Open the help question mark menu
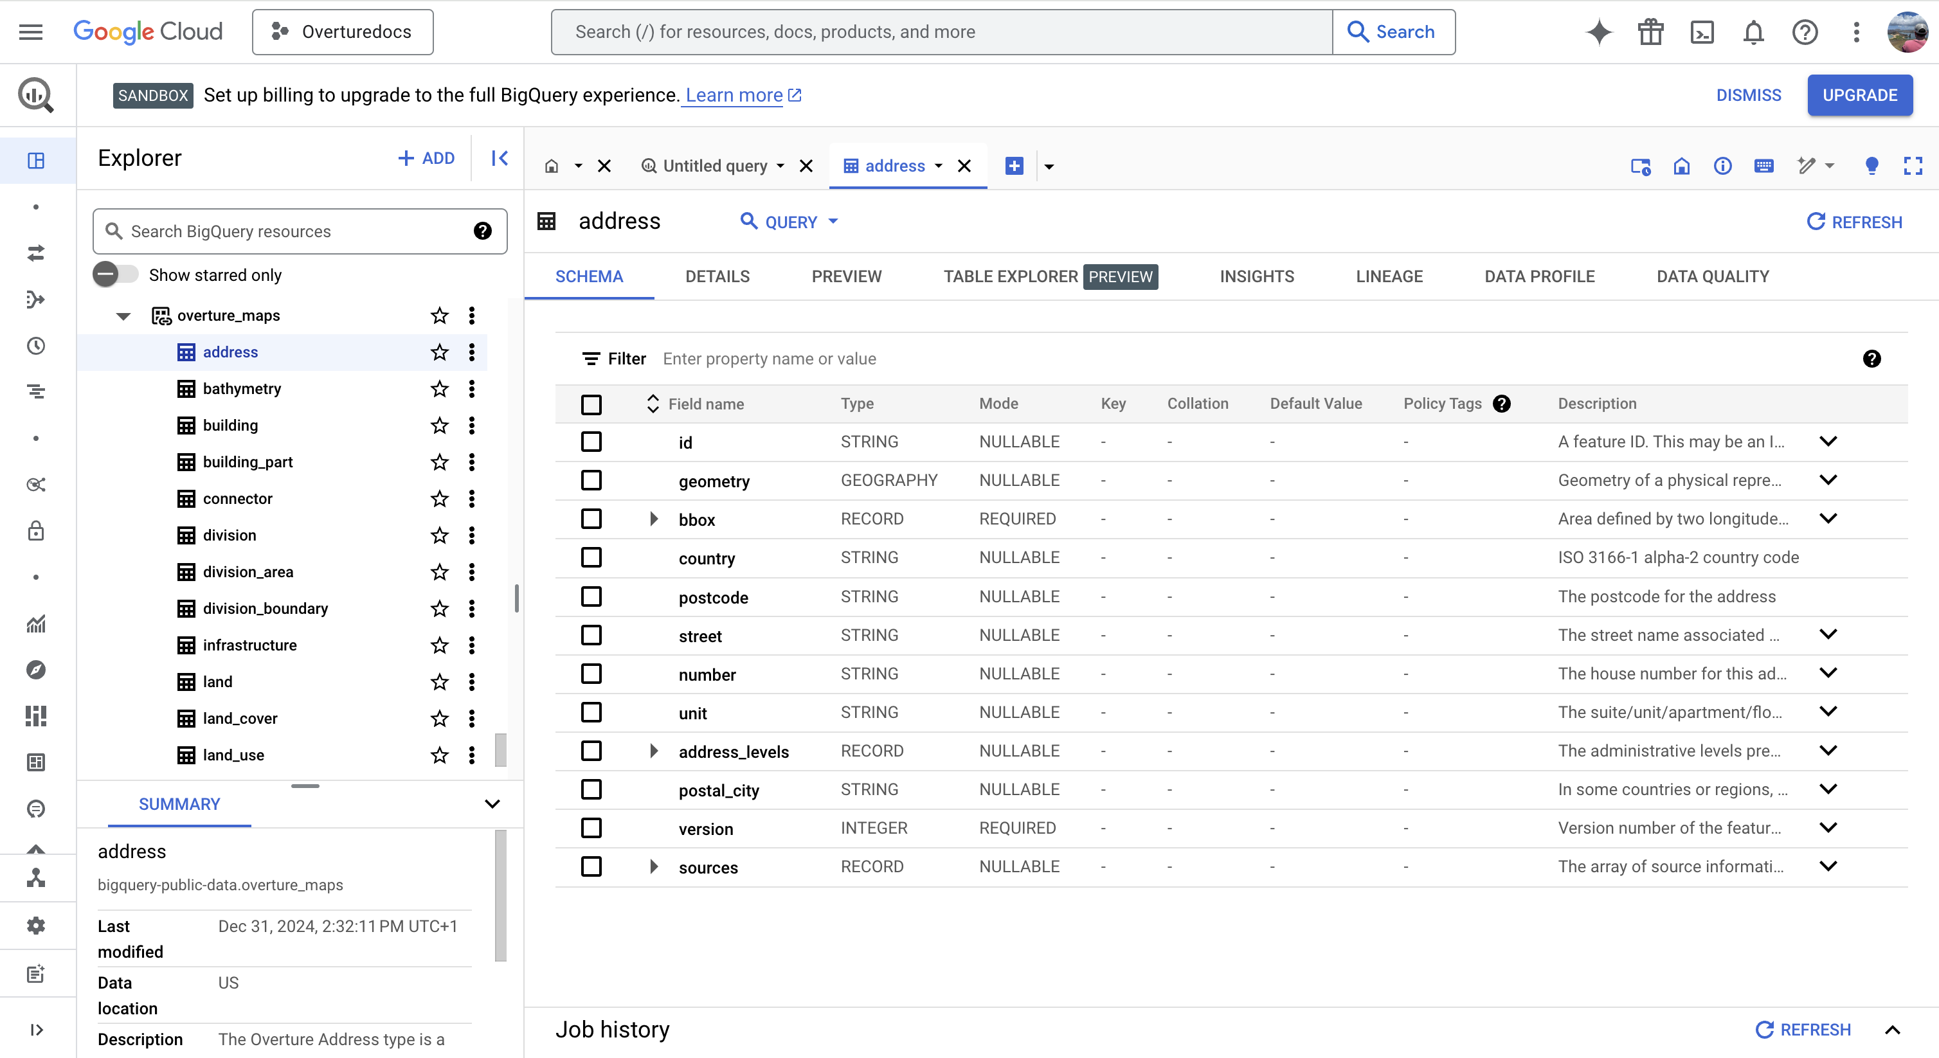Viewport: 1939px width, 1058px height. [x=1805, y=31]
